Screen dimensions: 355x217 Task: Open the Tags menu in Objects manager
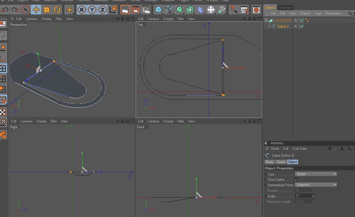tap(318, 13)
